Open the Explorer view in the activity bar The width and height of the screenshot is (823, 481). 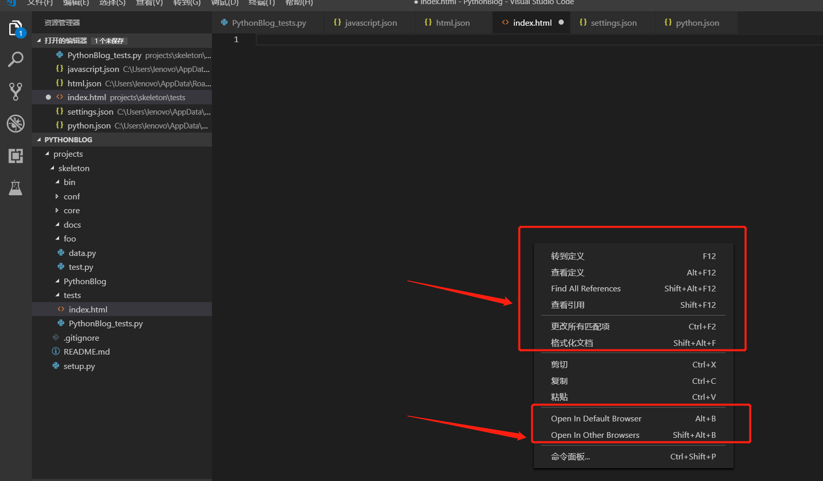click(15, 28)
